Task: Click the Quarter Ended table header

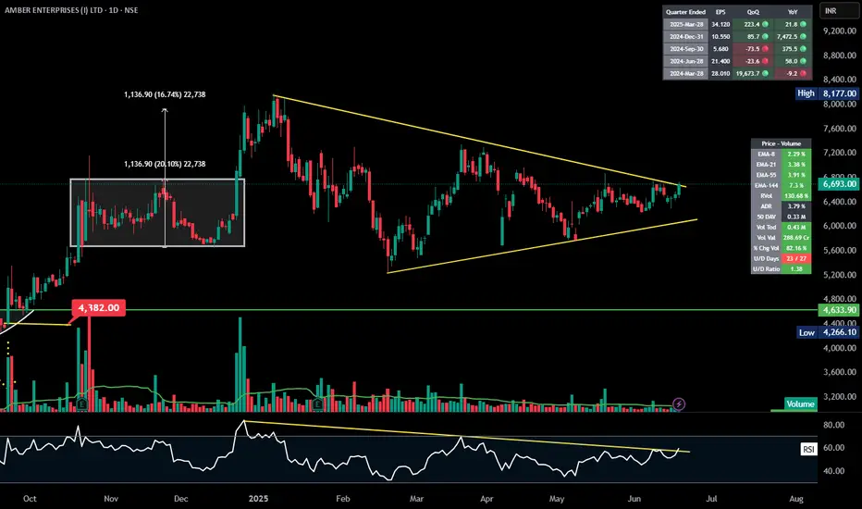Action: [x=685, y=11]
